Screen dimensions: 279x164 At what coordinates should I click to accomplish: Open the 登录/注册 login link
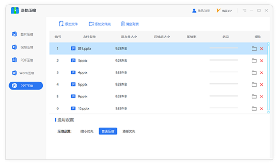tap(204, 10)
